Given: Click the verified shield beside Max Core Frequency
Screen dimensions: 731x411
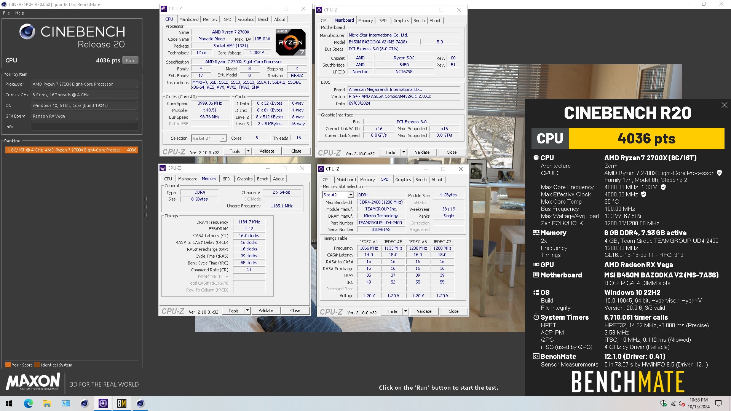Looking at the screenshot, I should [663, 187].
